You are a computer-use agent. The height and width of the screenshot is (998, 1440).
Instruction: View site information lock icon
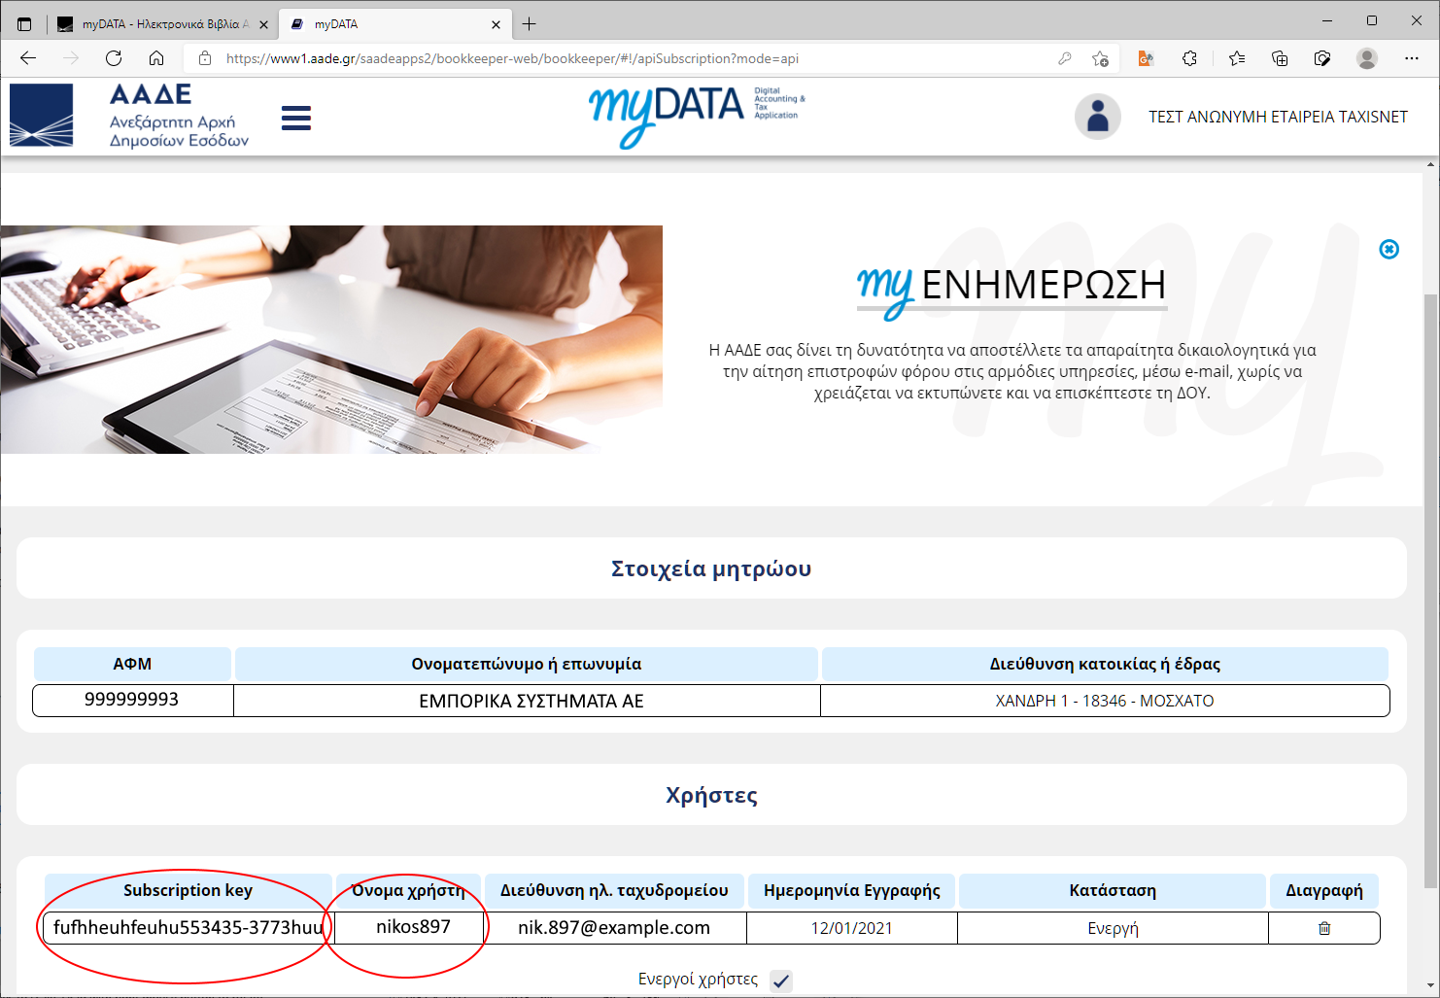pyautogui.click(x=205, y=58)
